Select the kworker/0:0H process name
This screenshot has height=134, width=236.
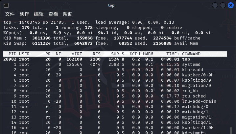pyautogui.click(x=198, y=75)
